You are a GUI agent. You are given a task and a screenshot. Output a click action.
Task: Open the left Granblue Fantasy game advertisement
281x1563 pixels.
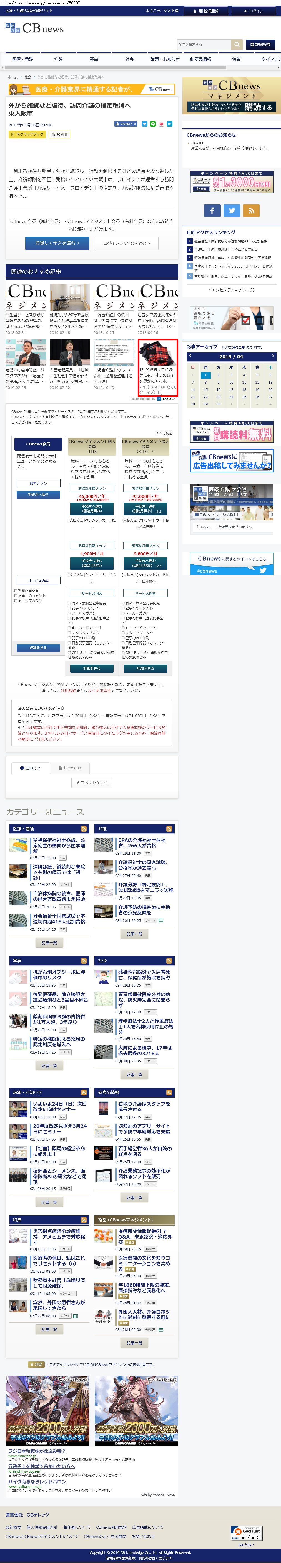coord(48,1410)
